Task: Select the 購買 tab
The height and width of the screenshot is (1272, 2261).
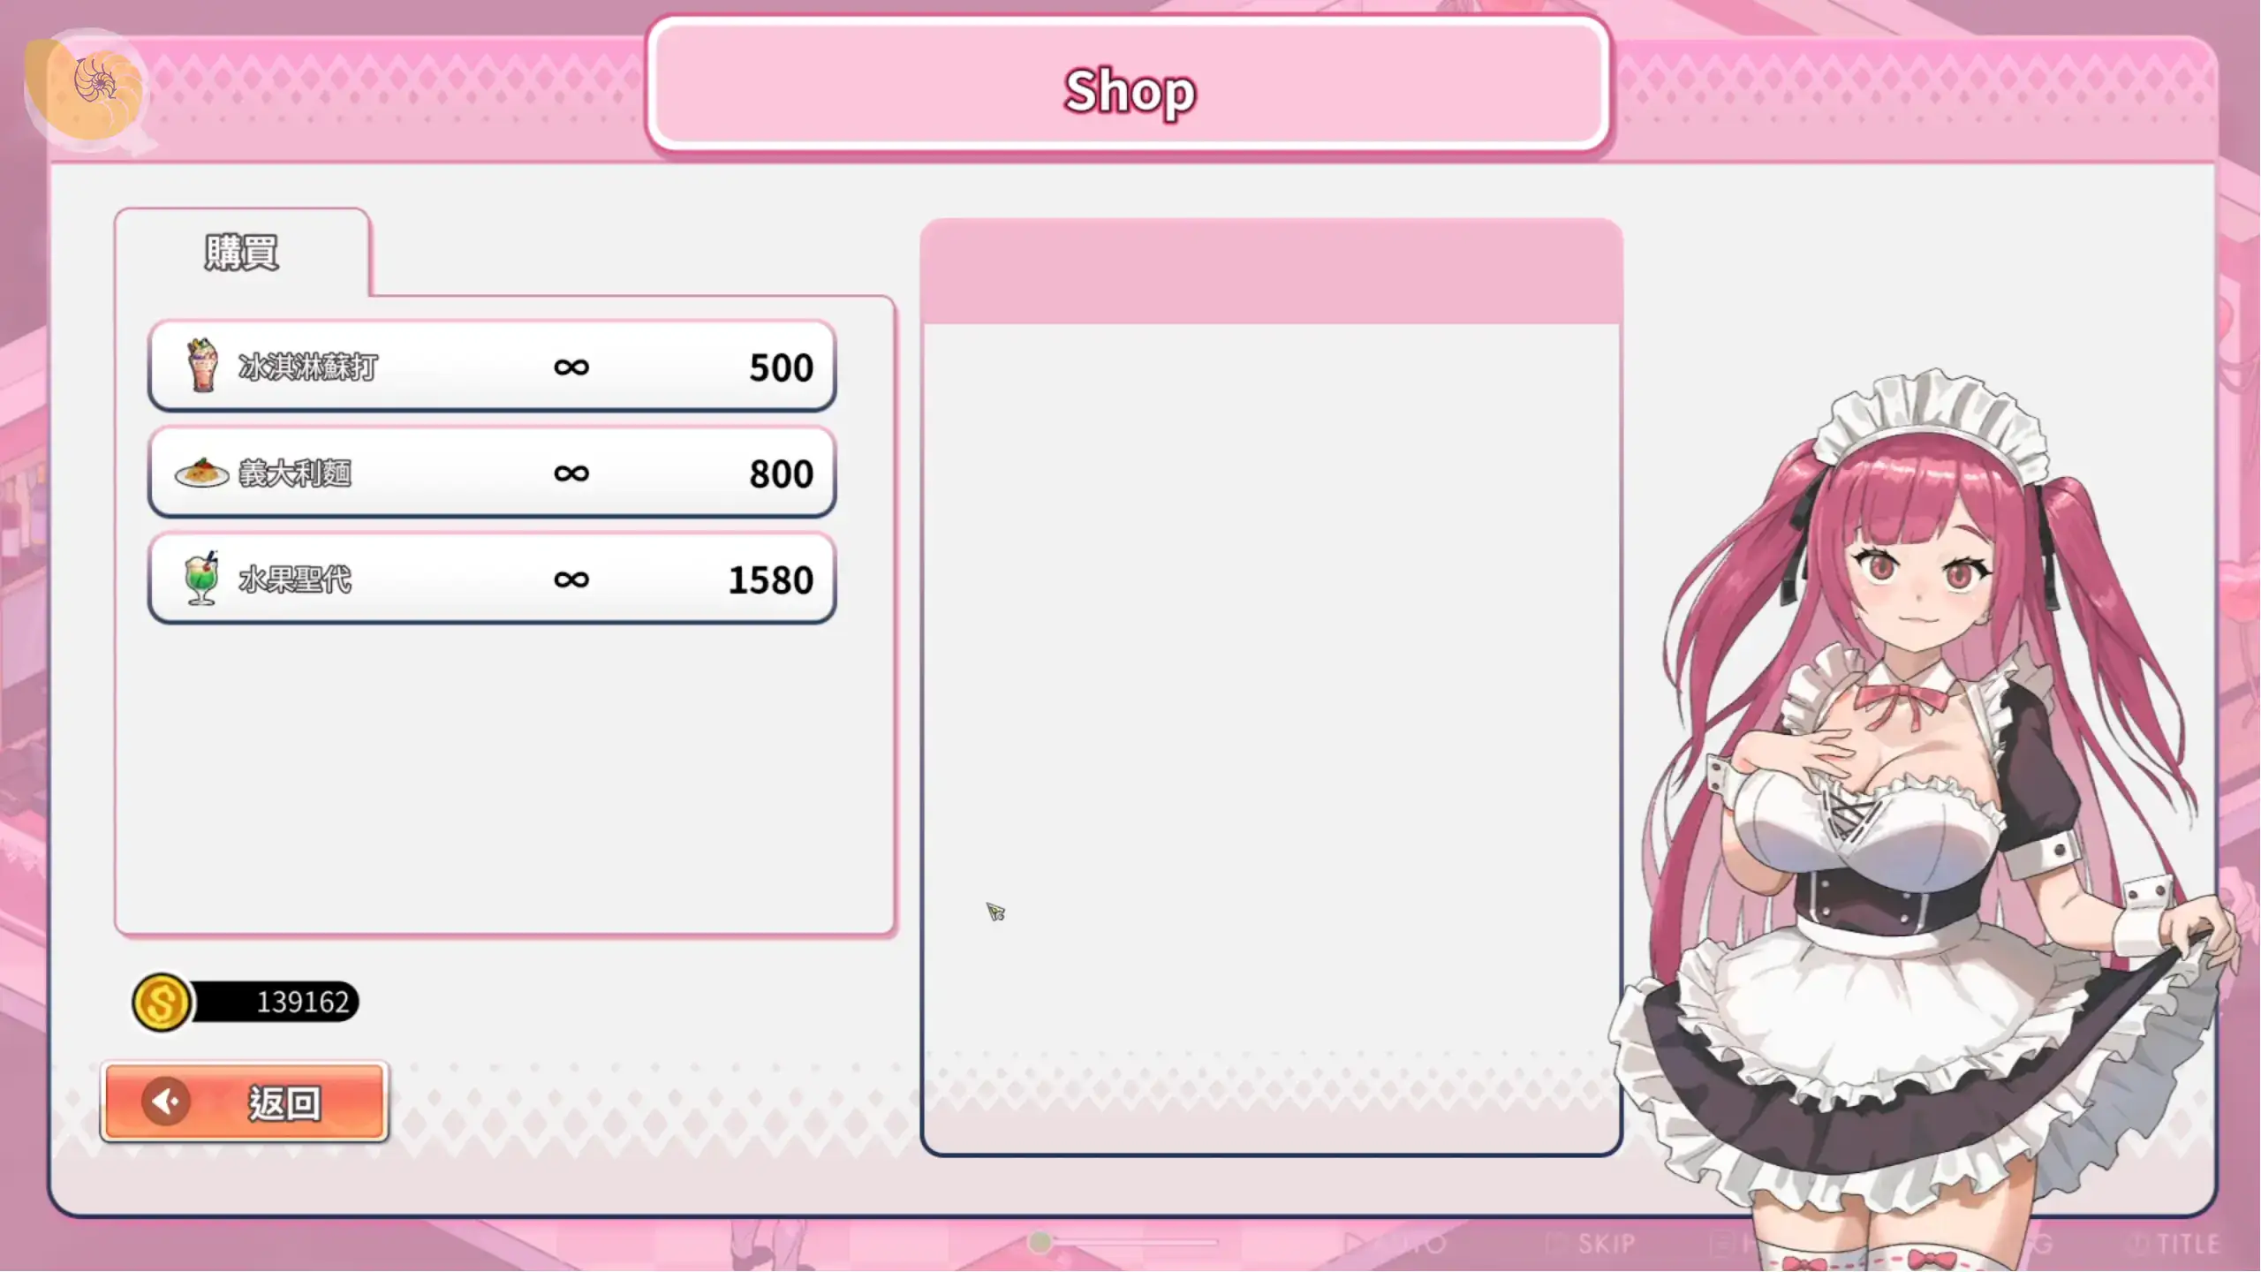Action: pyautogui.click(x=242, y=253)
